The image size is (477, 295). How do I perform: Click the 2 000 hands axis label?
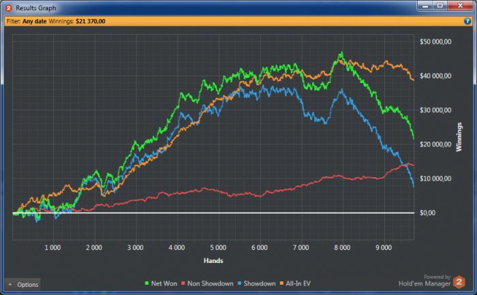point(94,247)
